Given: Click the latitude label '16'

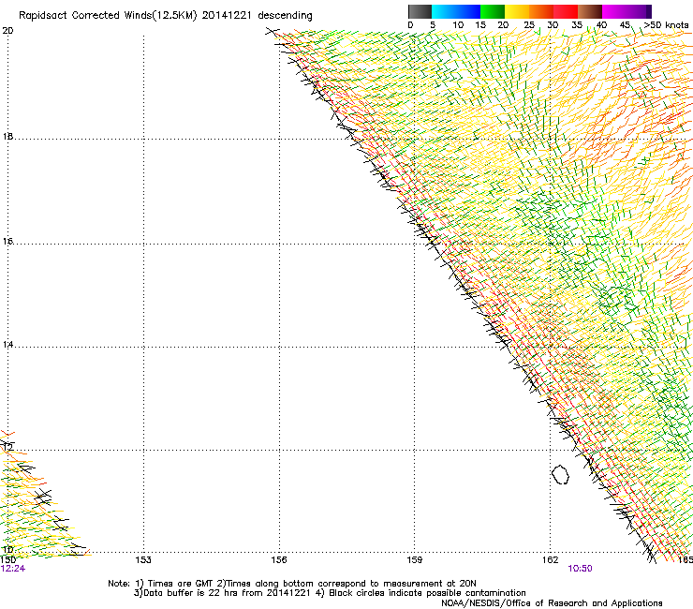Looking at the screenshot, I should [x=7, y=241].
